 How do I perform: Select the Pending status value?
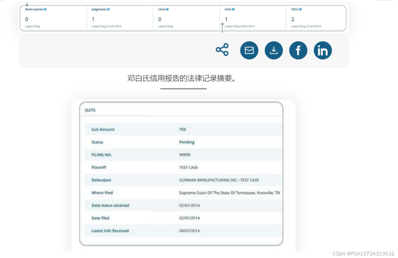coord(187,142)
